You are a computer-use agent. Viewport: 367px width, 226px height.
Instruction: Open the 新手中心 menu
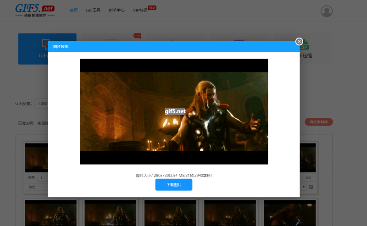click(117, 10)
